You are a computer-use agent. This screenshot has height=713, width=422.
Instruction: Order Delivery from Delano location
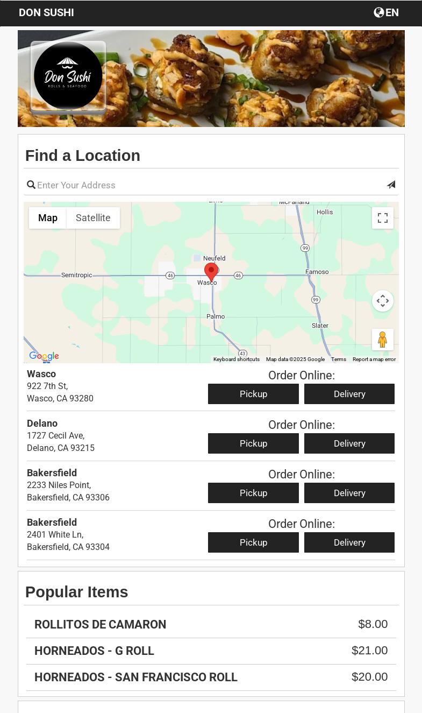349,443
